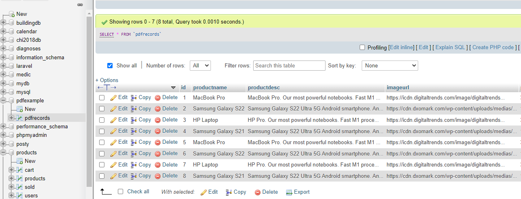Click the red Delete icon for row 3 HP Laptop

(x=158, y=120)
